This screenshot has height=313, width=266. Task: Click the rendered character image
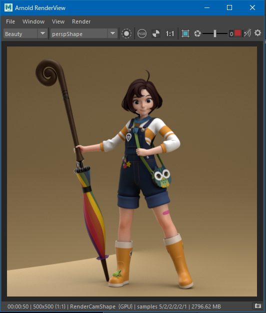pos(132,171)
